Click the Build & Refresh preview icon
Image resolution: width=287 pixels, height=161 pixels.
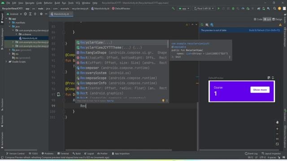202,25
